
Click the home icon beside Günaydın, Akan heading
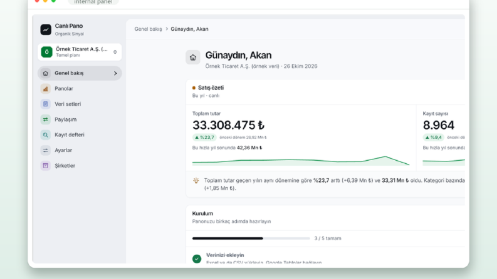click(x=192, y=58)
